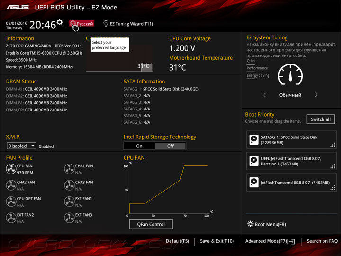Image resolution: width=341 pixels, height=256 pixels.
Task: Click the Boot Menu star icon
Action: pyautogui.click(x=251, y=224)
